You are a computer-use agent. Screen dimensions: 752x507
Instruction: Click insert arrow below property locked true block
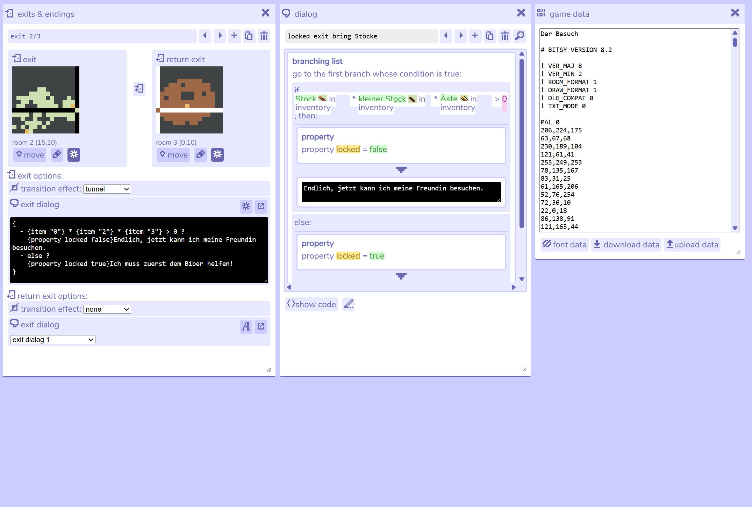pyautogui.click(x=401, y=276)
